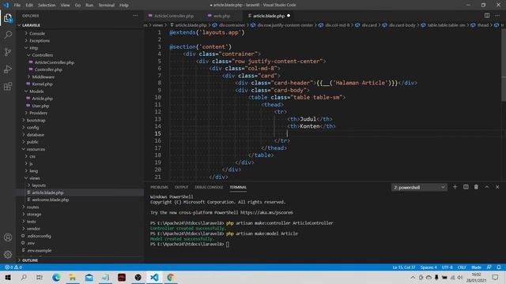This screenshot has width=506, height=284.
Task: Split the editor to the right
Action: pyautogui.click(x=487, y=16)
